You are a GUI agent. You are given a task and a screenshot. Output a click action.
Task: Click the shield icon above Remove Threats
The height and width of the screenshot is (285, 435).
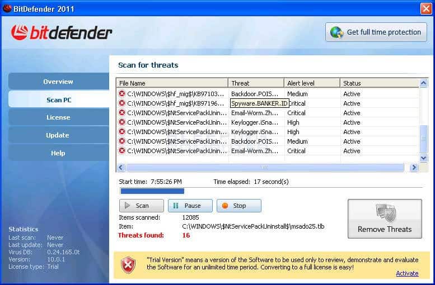385,213
